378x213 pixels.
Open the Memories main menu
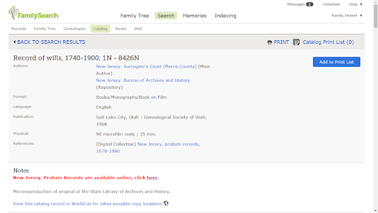194,16
